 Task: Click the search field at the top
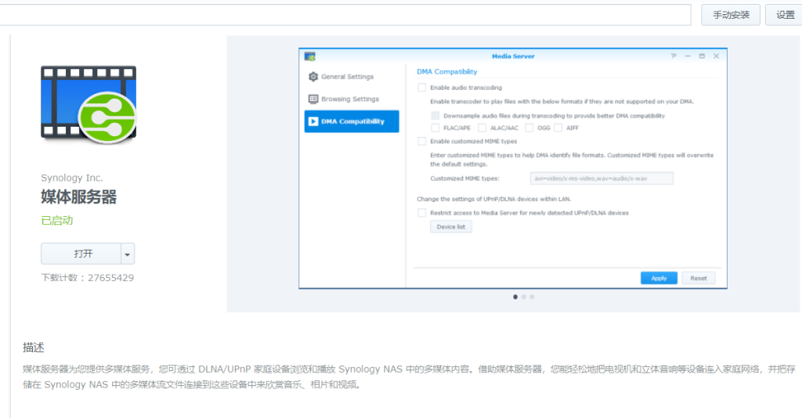click(x=345, y=15)
